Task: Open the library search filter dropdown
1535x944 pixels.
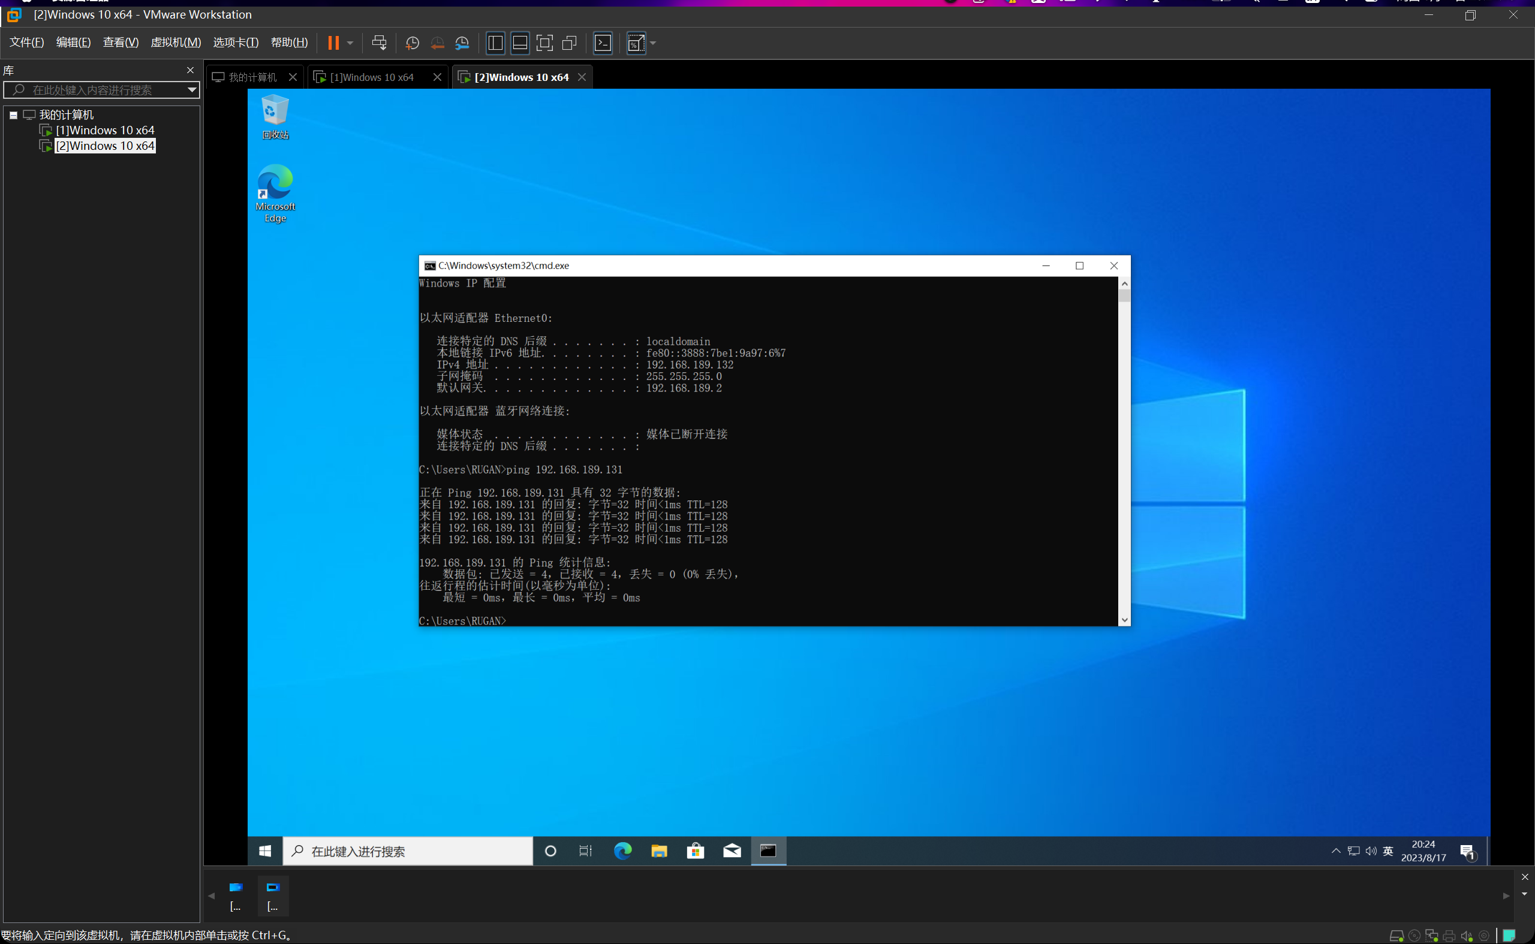Action: coord(192,90)
